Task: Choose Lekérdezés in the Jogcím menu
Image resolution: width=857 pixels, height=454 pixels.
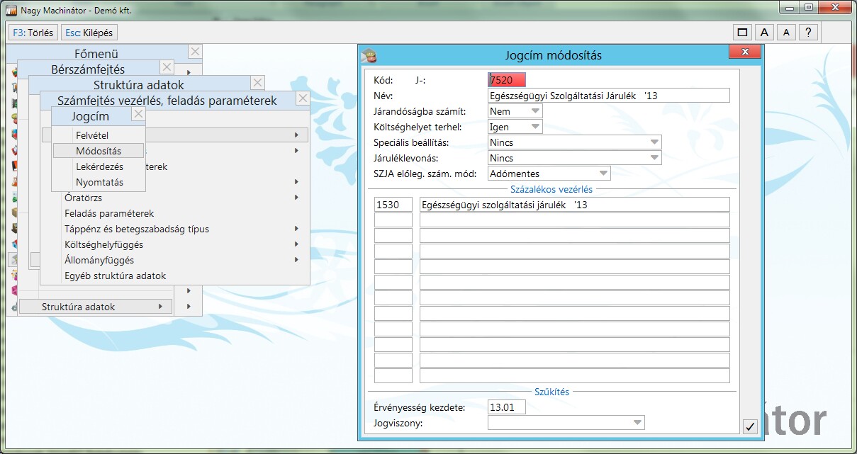Action: 99,166
